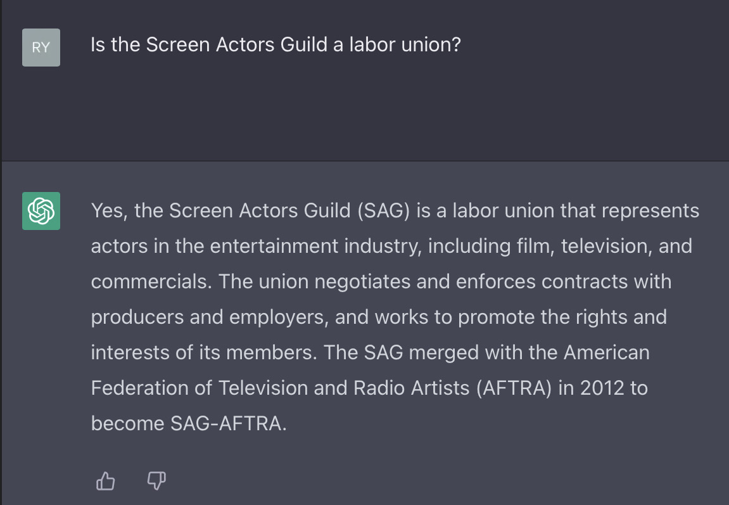This screenshot has width=729, height=505.
Task: Click the gray RY user avatar
Action: tap(41, 48)
